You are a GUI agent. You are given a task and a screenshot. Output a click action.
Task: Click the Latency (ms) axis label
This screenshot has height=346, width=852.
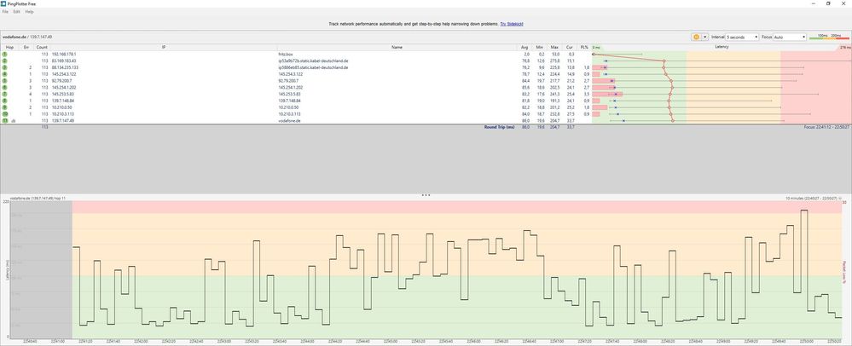click(x=7, y=270)
